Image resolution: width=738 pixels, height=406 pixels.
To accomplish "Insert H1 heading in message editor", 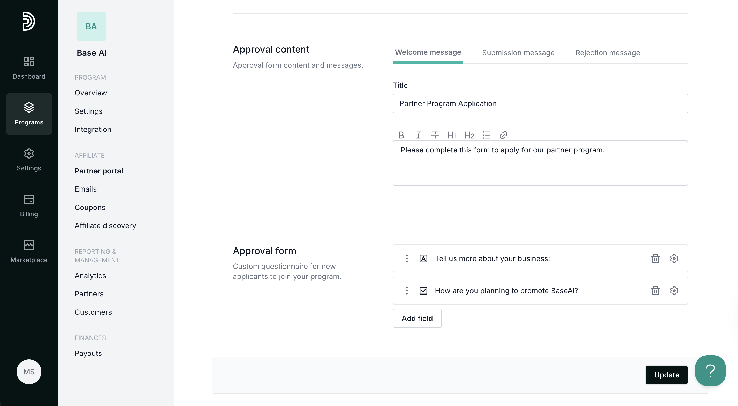I will click(x=452, y=135).
